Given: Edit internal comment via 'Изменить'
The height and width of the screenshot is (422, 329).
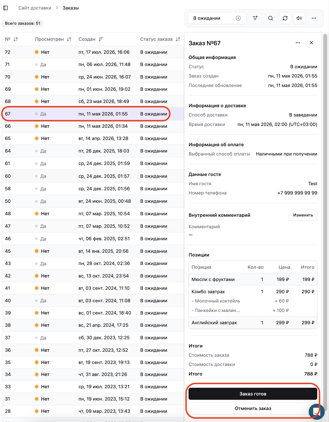Looking at the screenshot, I should click(x=303, y=215).
